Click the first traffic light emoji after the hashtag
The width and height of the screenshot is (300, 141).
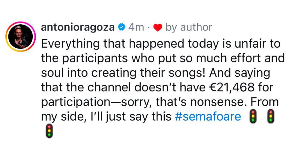(x=254, y=116)
